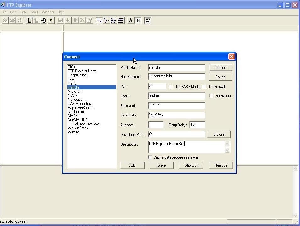Click the Description text area
Image resolution: width=300 pixels, height=226 pixels.
tap(187, 147)
